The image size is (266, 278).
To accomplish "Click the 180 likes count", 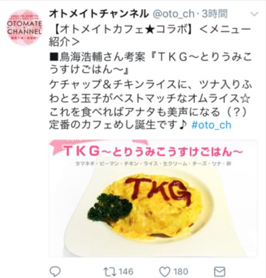I will tap(181, 271).
